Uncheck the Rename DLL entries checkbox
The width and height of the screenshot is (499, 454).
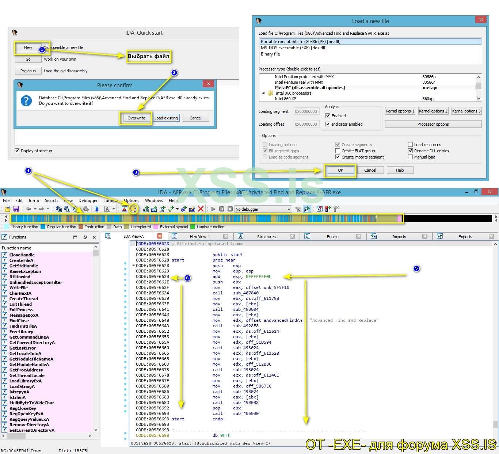click(x=411, y=151)
